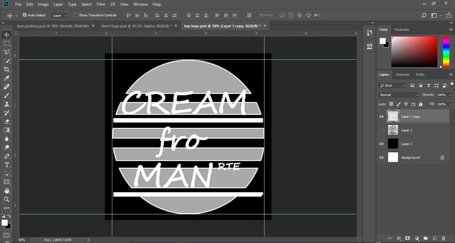Switch to front logo.psd tab

point(137,26)
